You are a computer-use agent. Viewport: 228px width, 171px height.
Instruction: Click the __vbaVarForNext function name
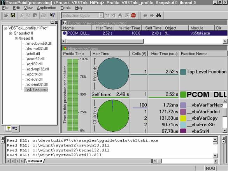(x=205, y=105)
